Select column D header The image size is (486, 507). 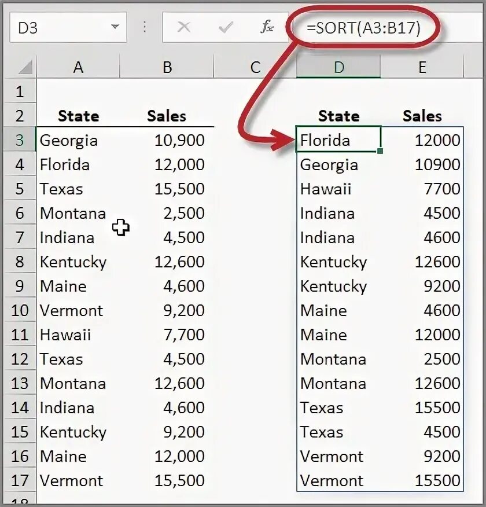tap(338, 68)
